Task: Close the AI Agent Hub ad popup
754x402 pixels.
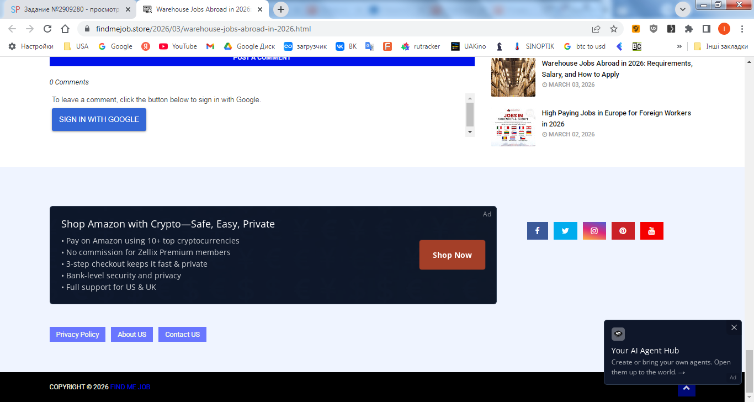Action: tap(734, 327)
